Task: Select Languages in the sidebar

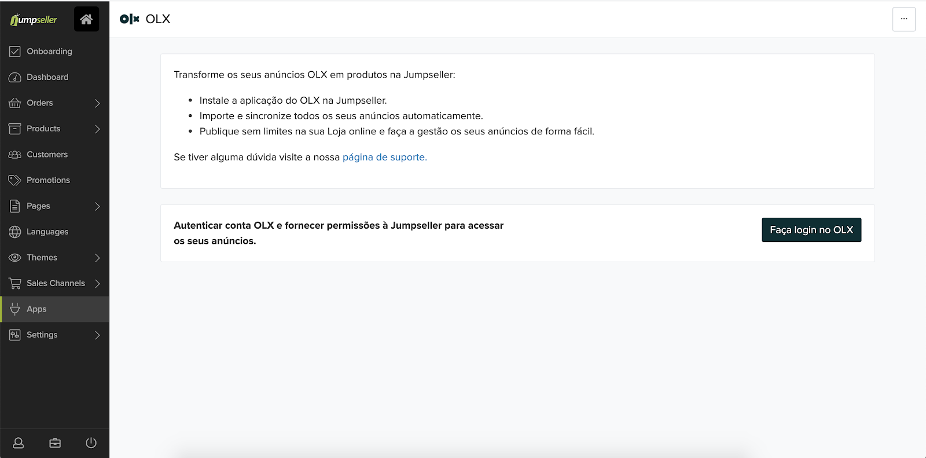Action: click(54, 232)
